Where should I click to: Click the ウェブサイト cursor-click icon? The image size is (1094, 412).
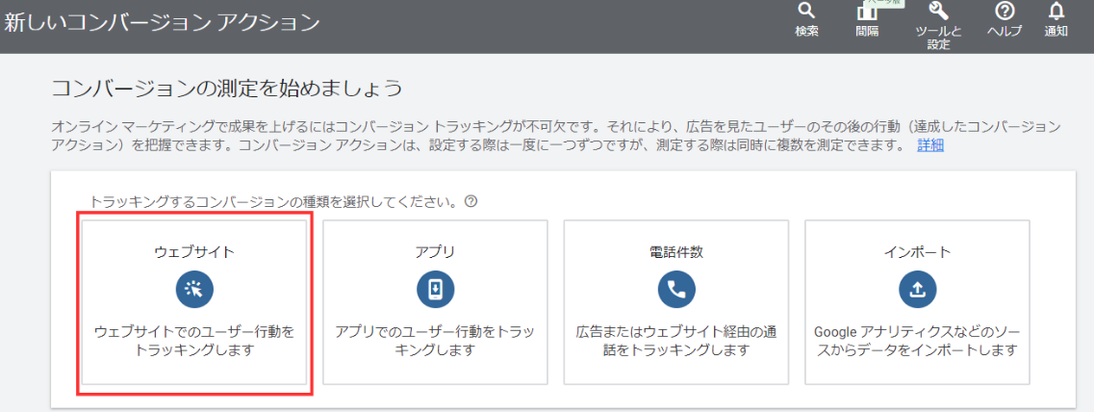[x=194, y=289]
